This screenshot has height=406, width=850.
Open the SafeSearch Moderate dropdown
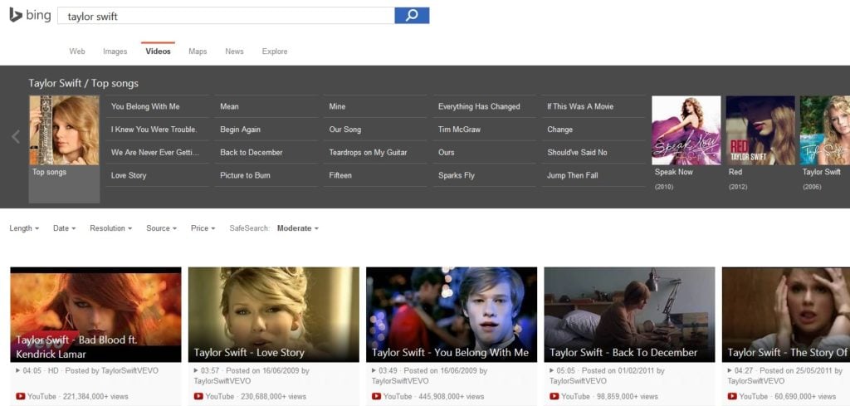tap(298, 228)
